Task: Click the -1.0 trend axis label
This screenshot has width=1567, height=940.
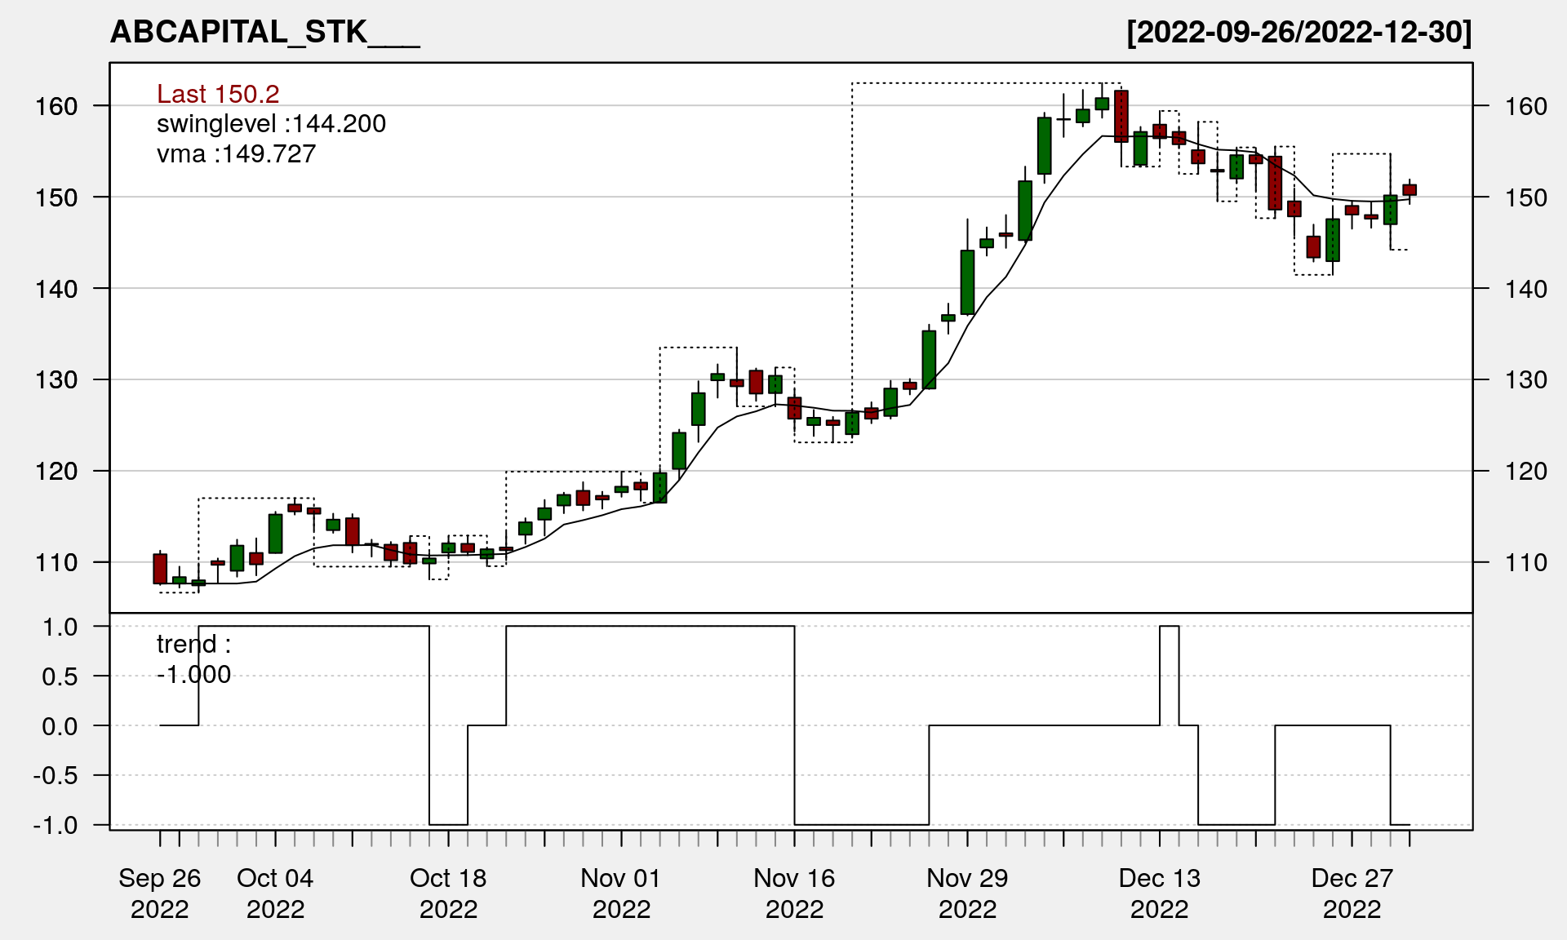Action: (55, 826)
